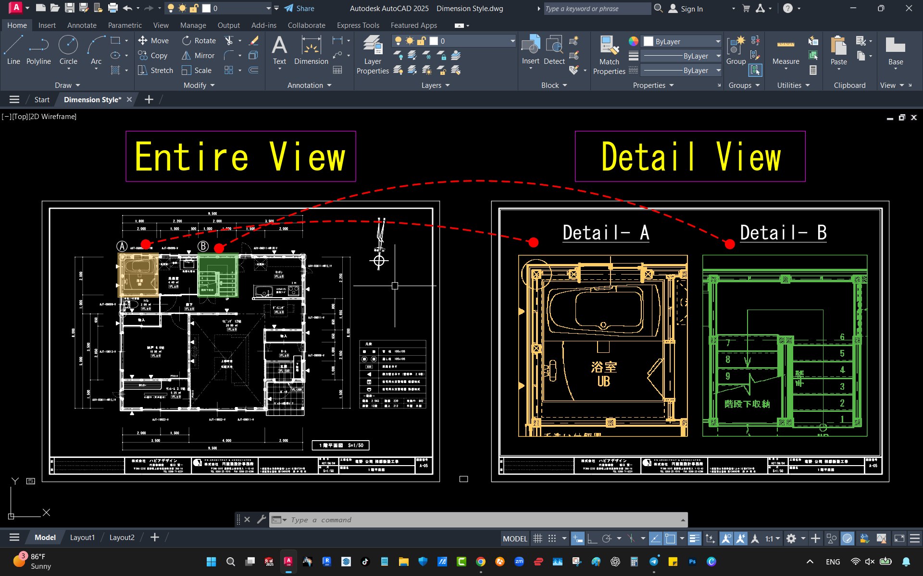Click the Save icon in quick access toolbar
The image size is (923, 576).
pyautogui.click(x=70, y=8)
